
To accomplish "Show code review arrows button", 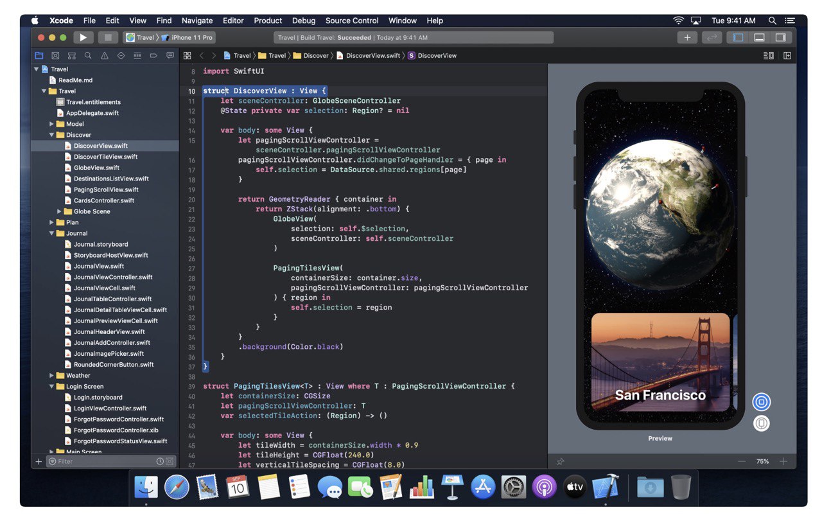I will pos(712,38).
